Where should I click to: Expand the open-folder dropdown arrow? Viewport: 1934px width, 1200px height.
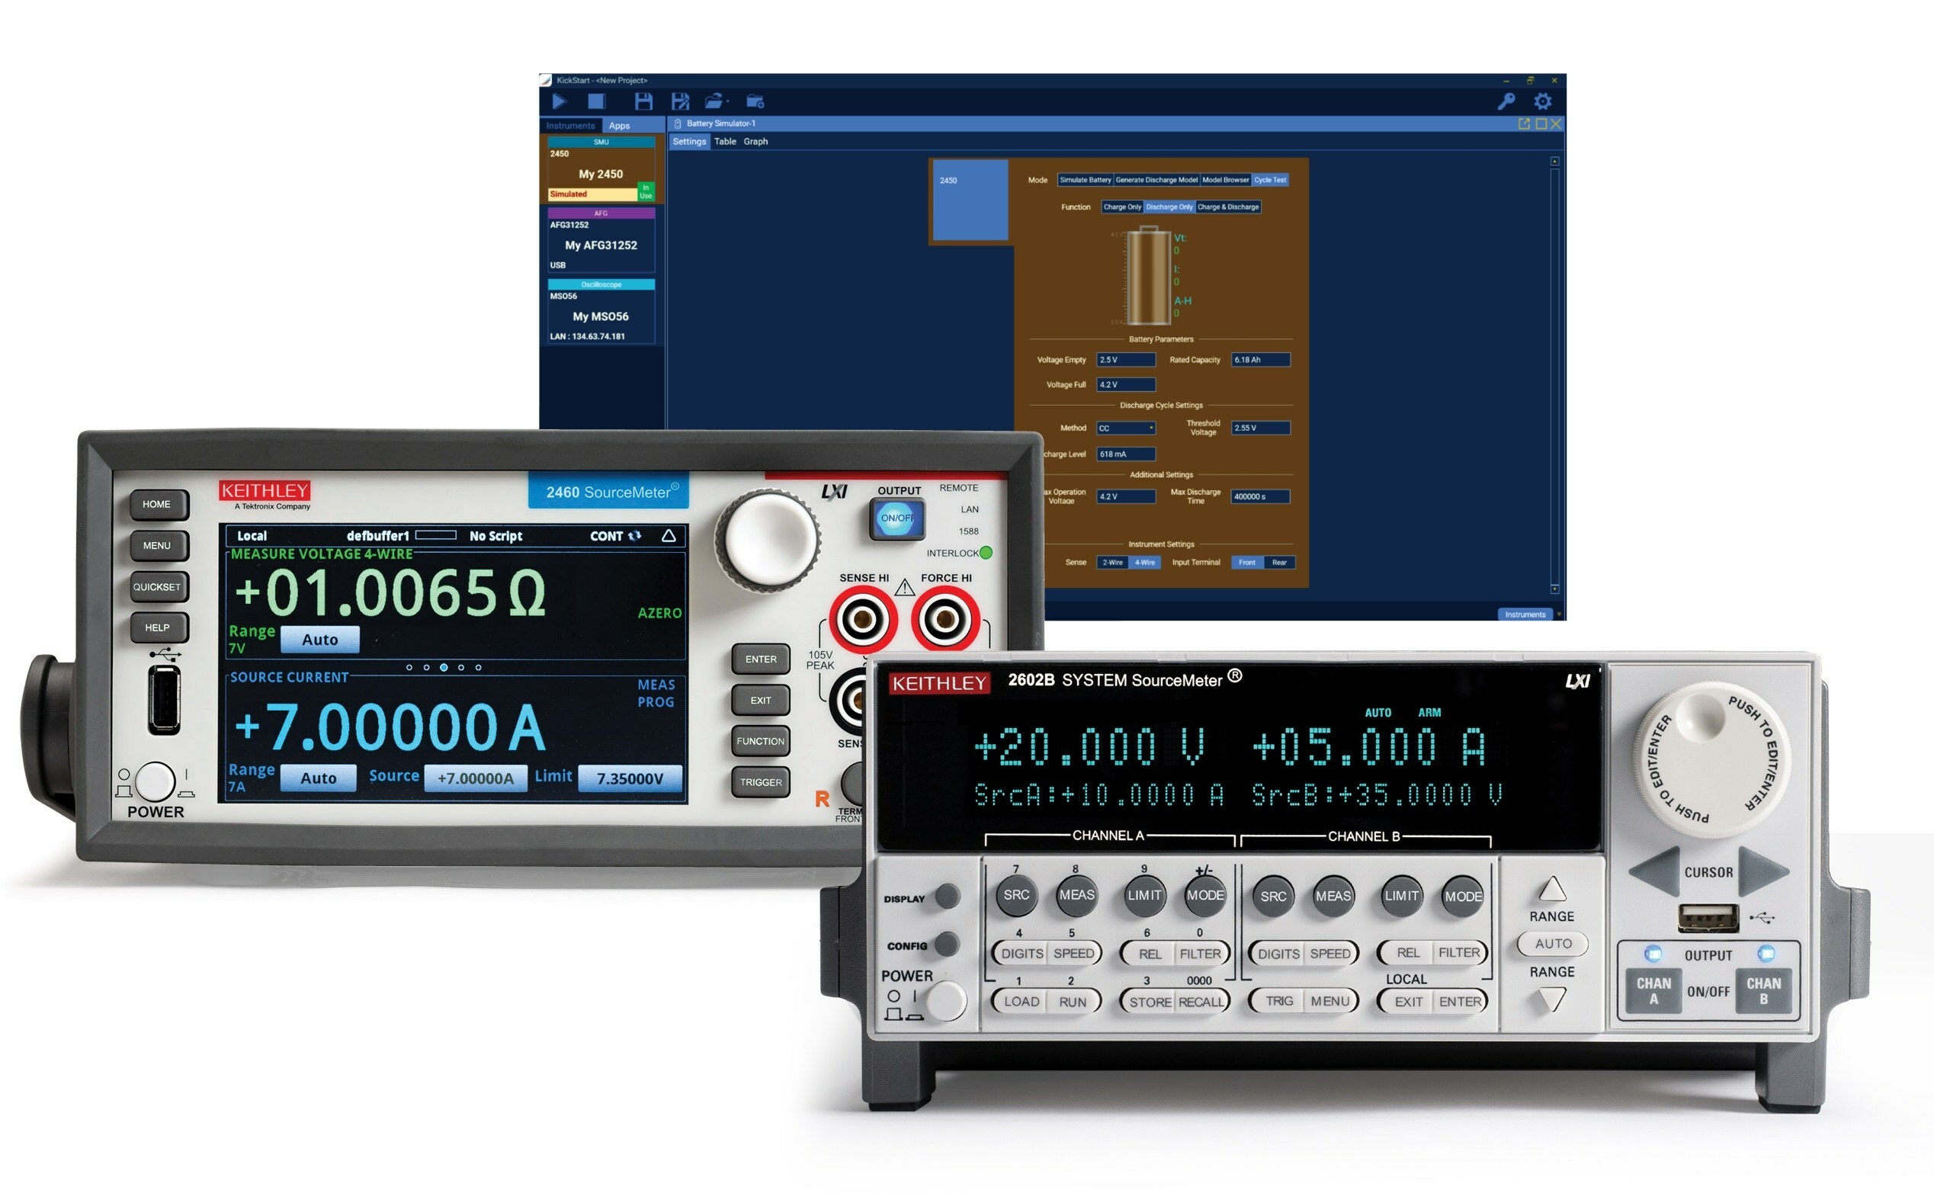point(728,101)
